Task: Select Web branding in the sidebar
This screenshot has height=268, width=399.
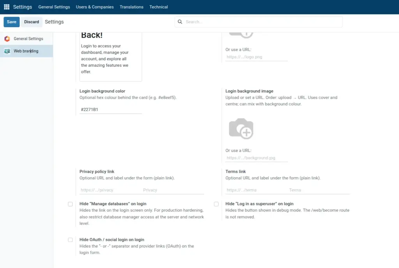Action: [x=26, y=51]
